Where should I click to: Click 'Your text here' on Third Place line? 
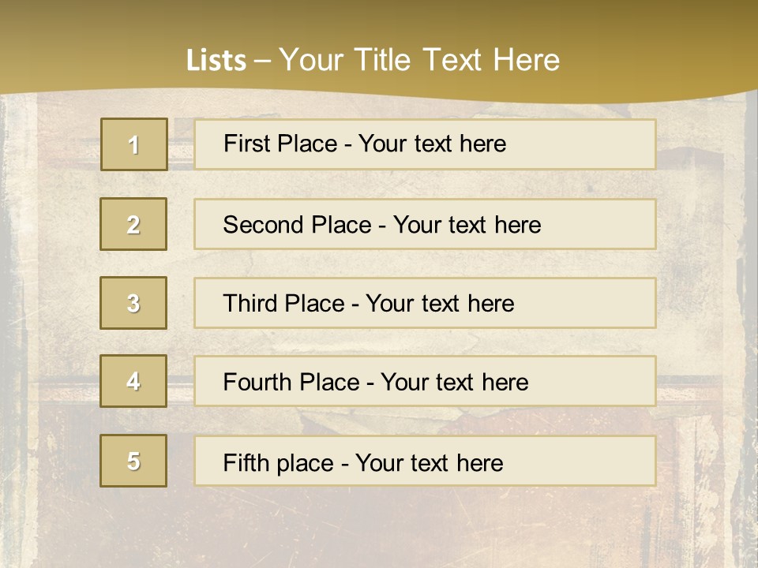[x=440, y=304]
